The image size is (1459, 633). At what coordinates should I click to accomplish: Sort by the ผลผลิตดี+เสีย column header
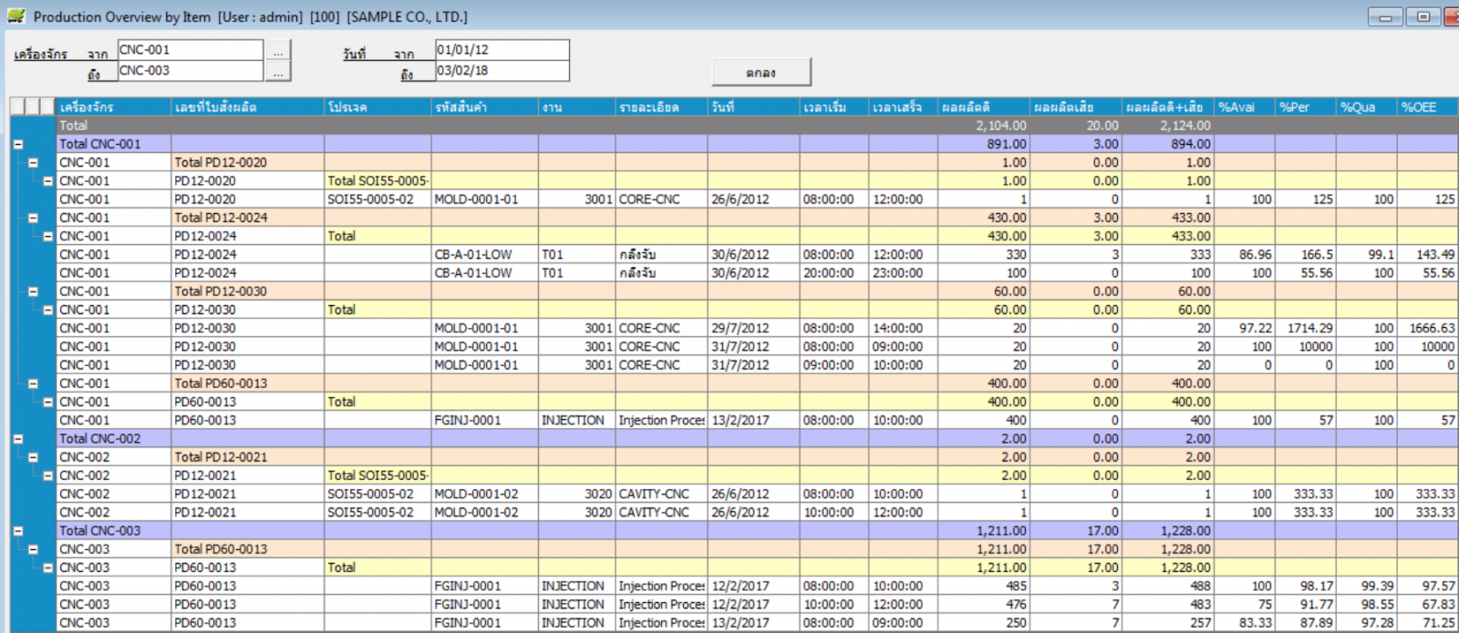tap(1168, 107)
